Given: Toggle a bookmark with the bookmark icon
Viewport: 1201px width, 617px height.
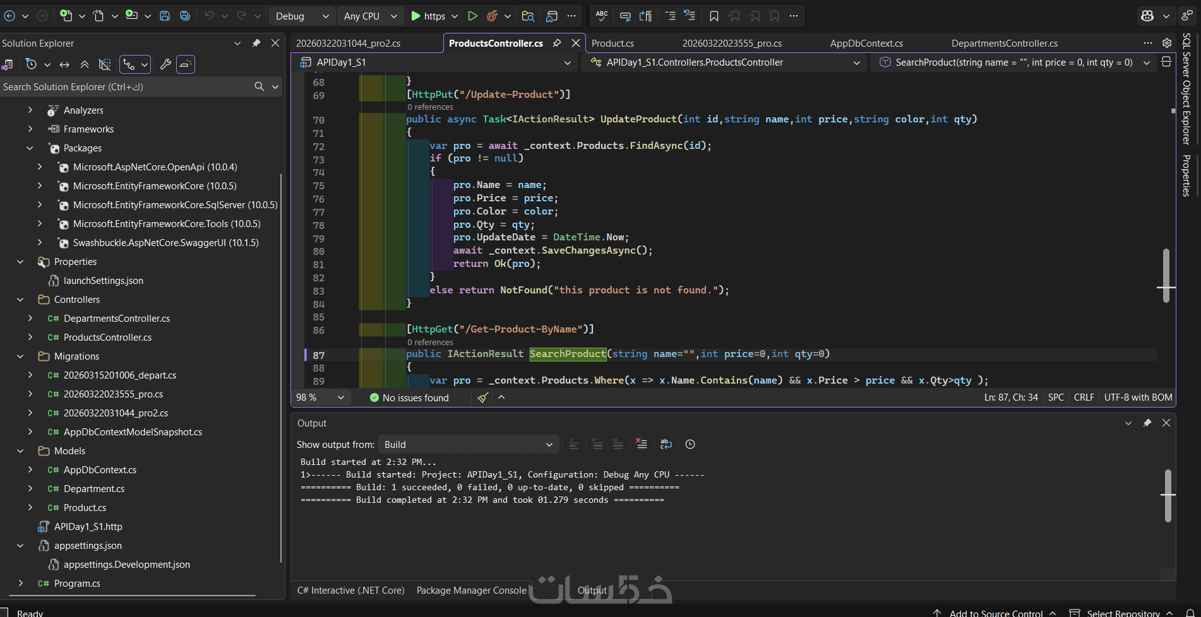Looking at the screenshot, I should pyautogui.click(x=714, y=16).
